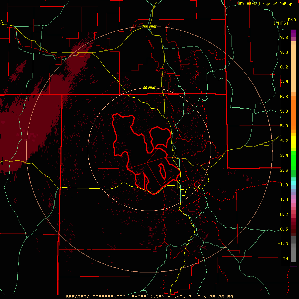Image resolution: width=299 pixels, height=299 pixels.
Task: Click the DKD label above the color scale
Action: click(292, 20)
